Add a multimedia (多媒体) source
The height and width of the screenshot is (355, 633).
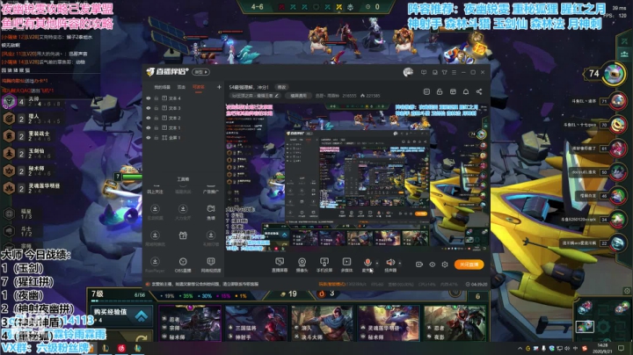(346, 264)
